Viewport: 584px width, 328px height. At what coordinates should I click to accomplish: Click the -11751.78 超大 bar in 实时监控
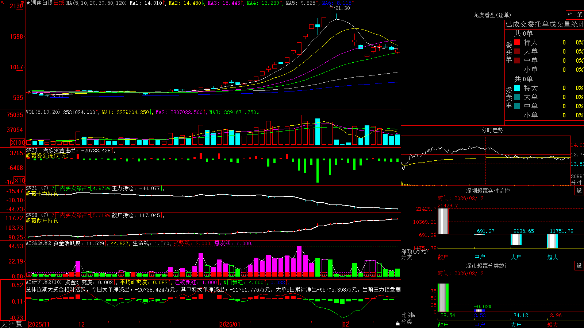(x=553, y=241)
